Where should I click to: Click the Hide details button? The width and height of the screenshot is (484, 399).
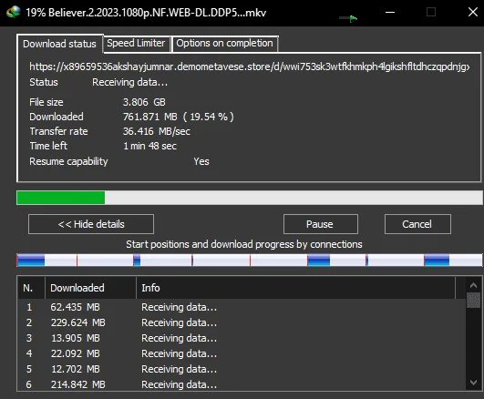[x=91, y=224]
